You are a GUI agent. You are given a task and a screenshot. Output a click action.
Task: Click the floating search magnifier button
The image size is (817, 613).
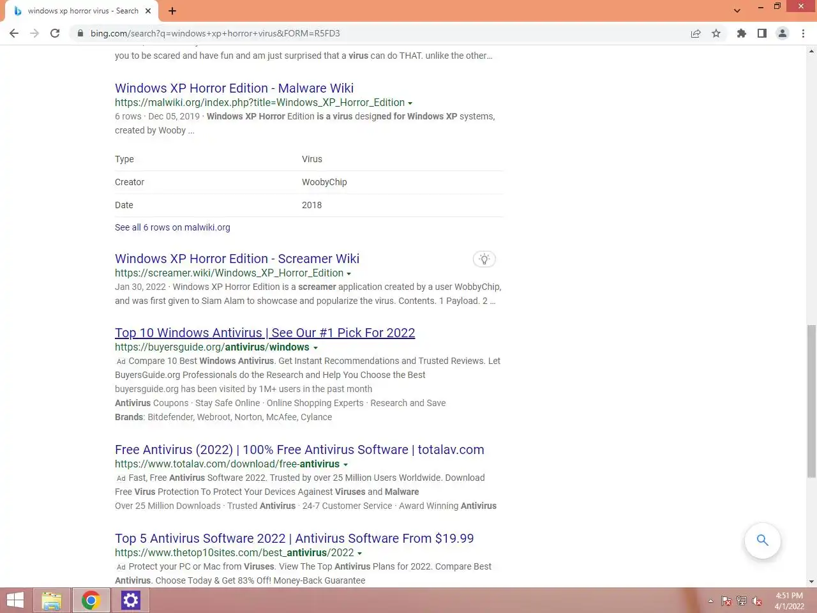tap(762, 540)
